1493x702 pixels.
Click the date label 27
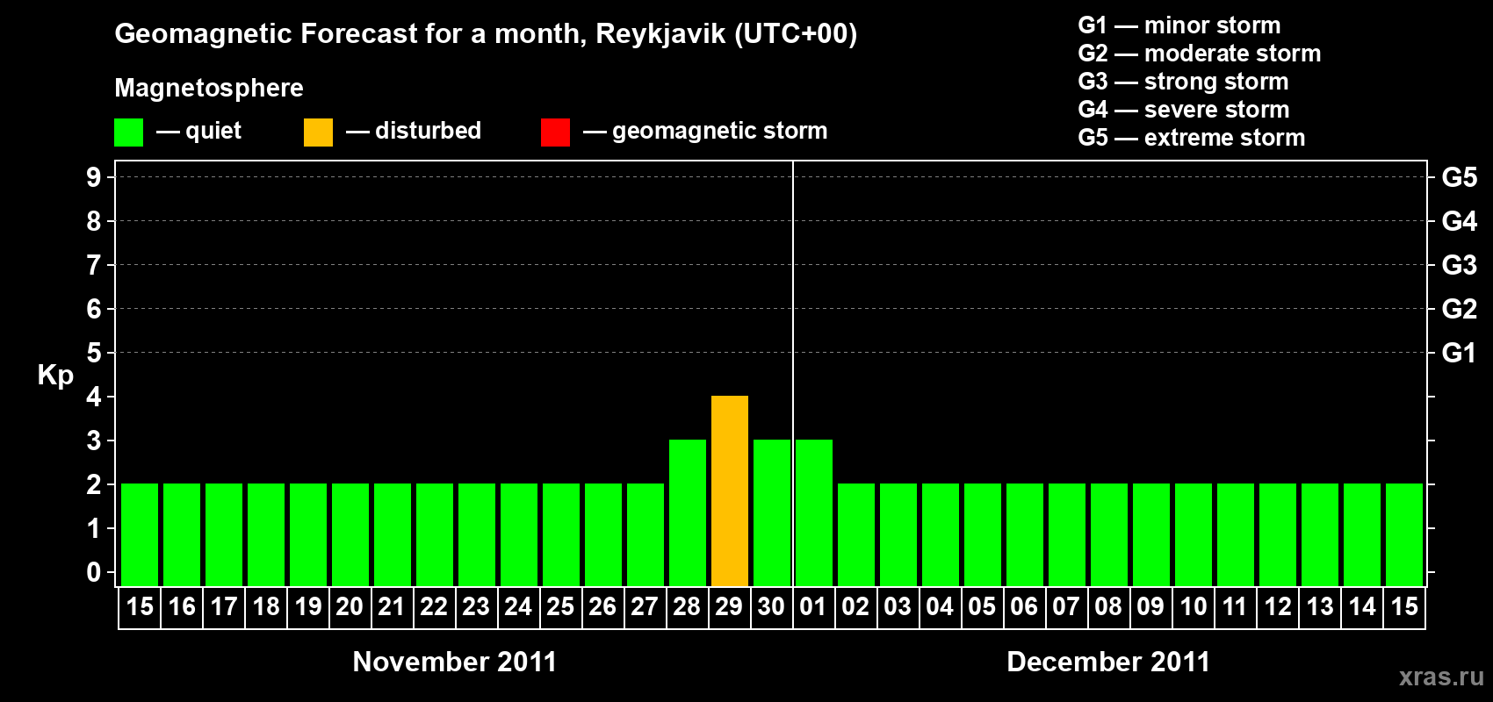pyautogui.click(x=645, y=606)
